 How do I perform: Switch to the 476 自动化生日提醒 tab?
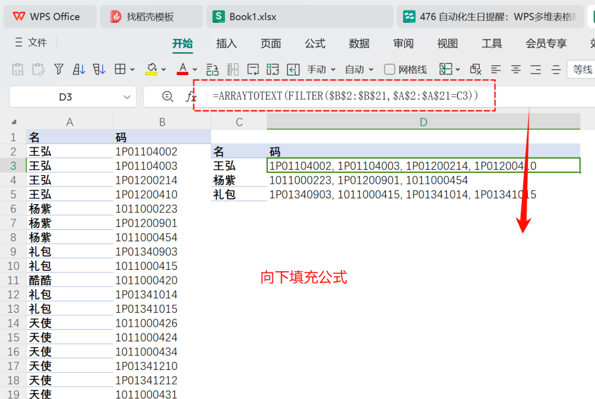click(x=490, y=16)
